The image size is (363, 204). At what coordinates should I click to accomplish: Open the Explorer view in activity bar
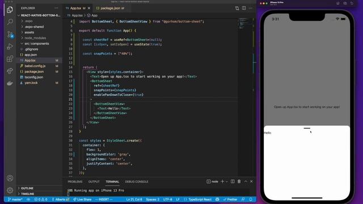(10, 10)
